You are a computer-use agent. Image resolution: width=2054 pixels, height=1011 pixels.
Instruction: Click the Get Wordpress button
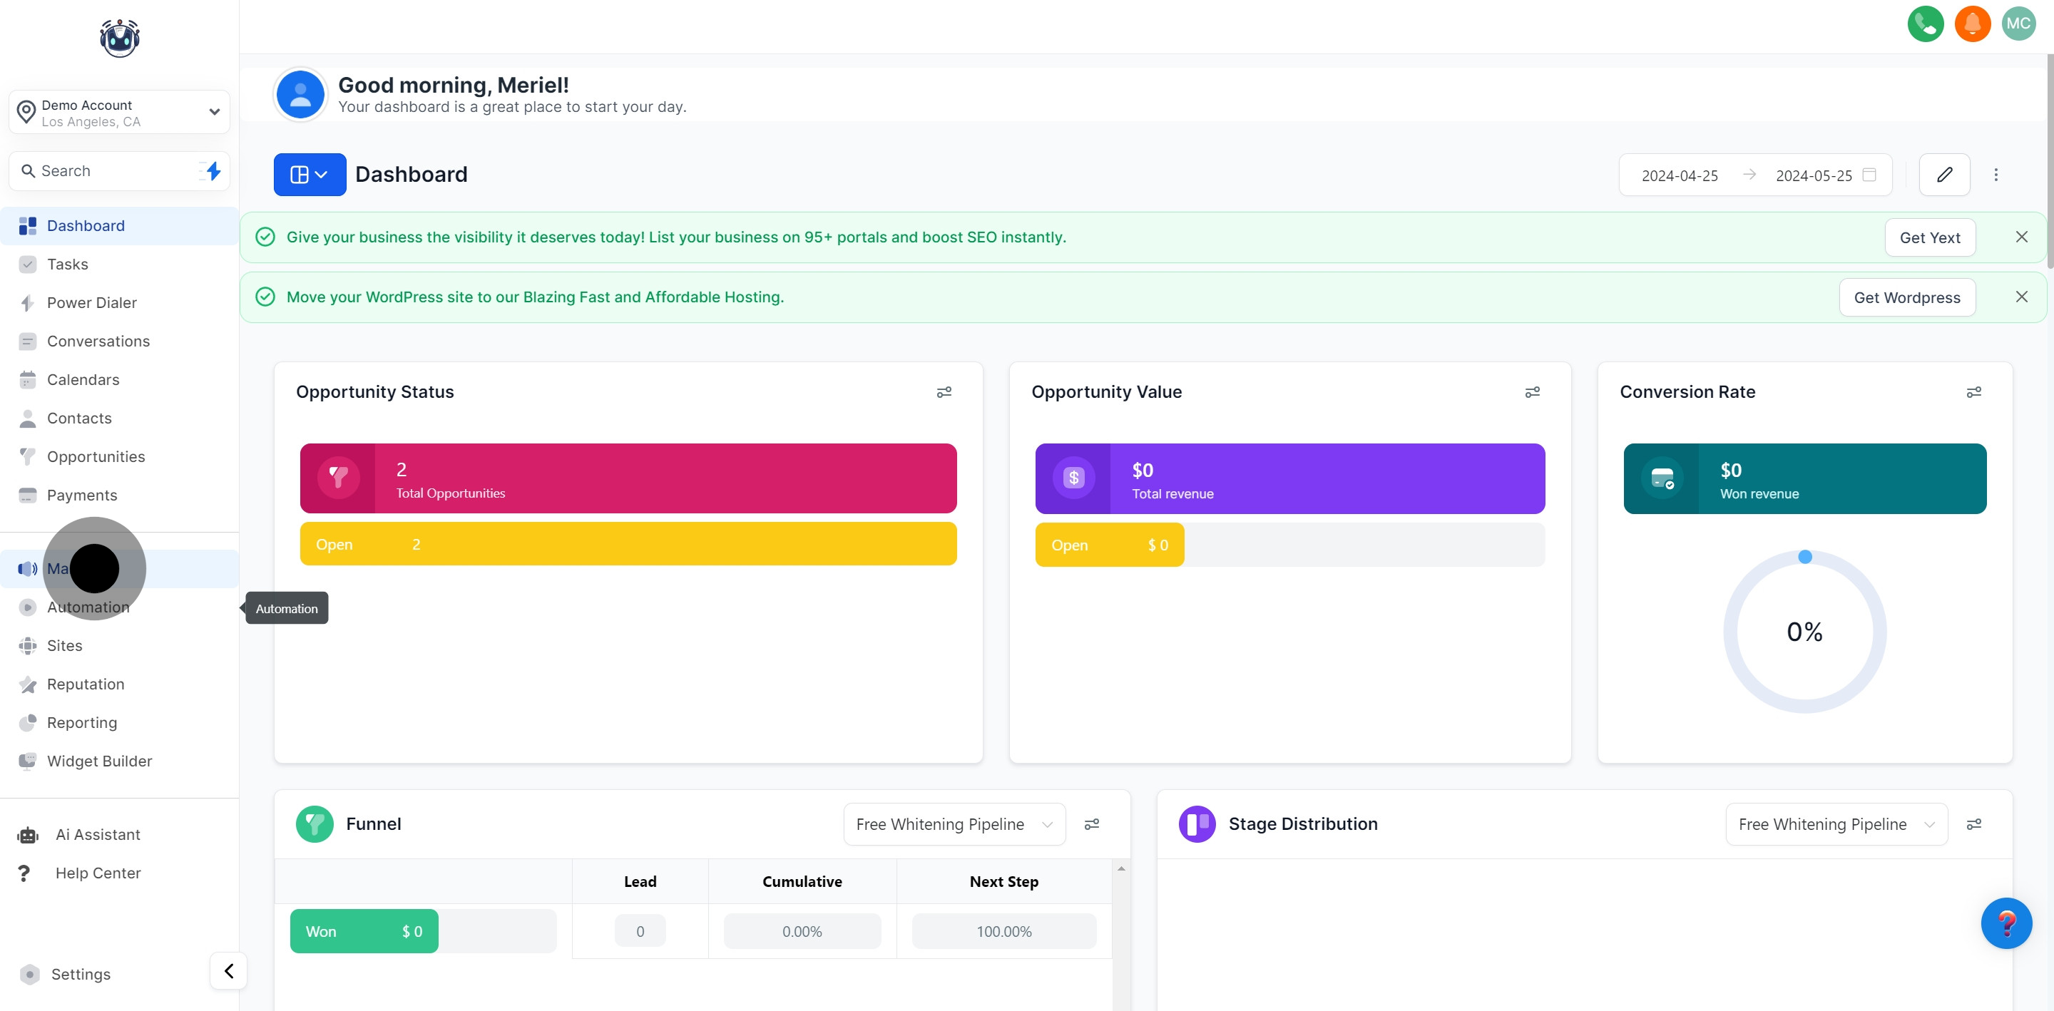tap(1906, 297)
